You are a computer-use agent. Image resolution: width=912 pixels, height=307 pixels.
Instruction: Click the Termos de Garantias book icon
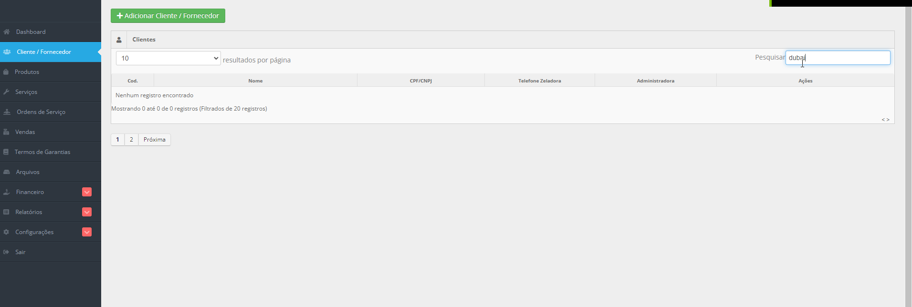(x=6, y=152)
